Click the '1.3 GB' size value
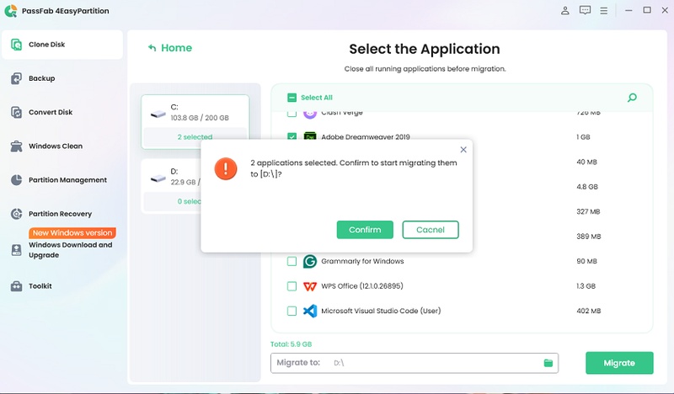This screenshot has width=674, height=394. pos(586,286)
